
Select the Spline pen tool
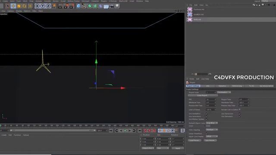coord(84,6)
